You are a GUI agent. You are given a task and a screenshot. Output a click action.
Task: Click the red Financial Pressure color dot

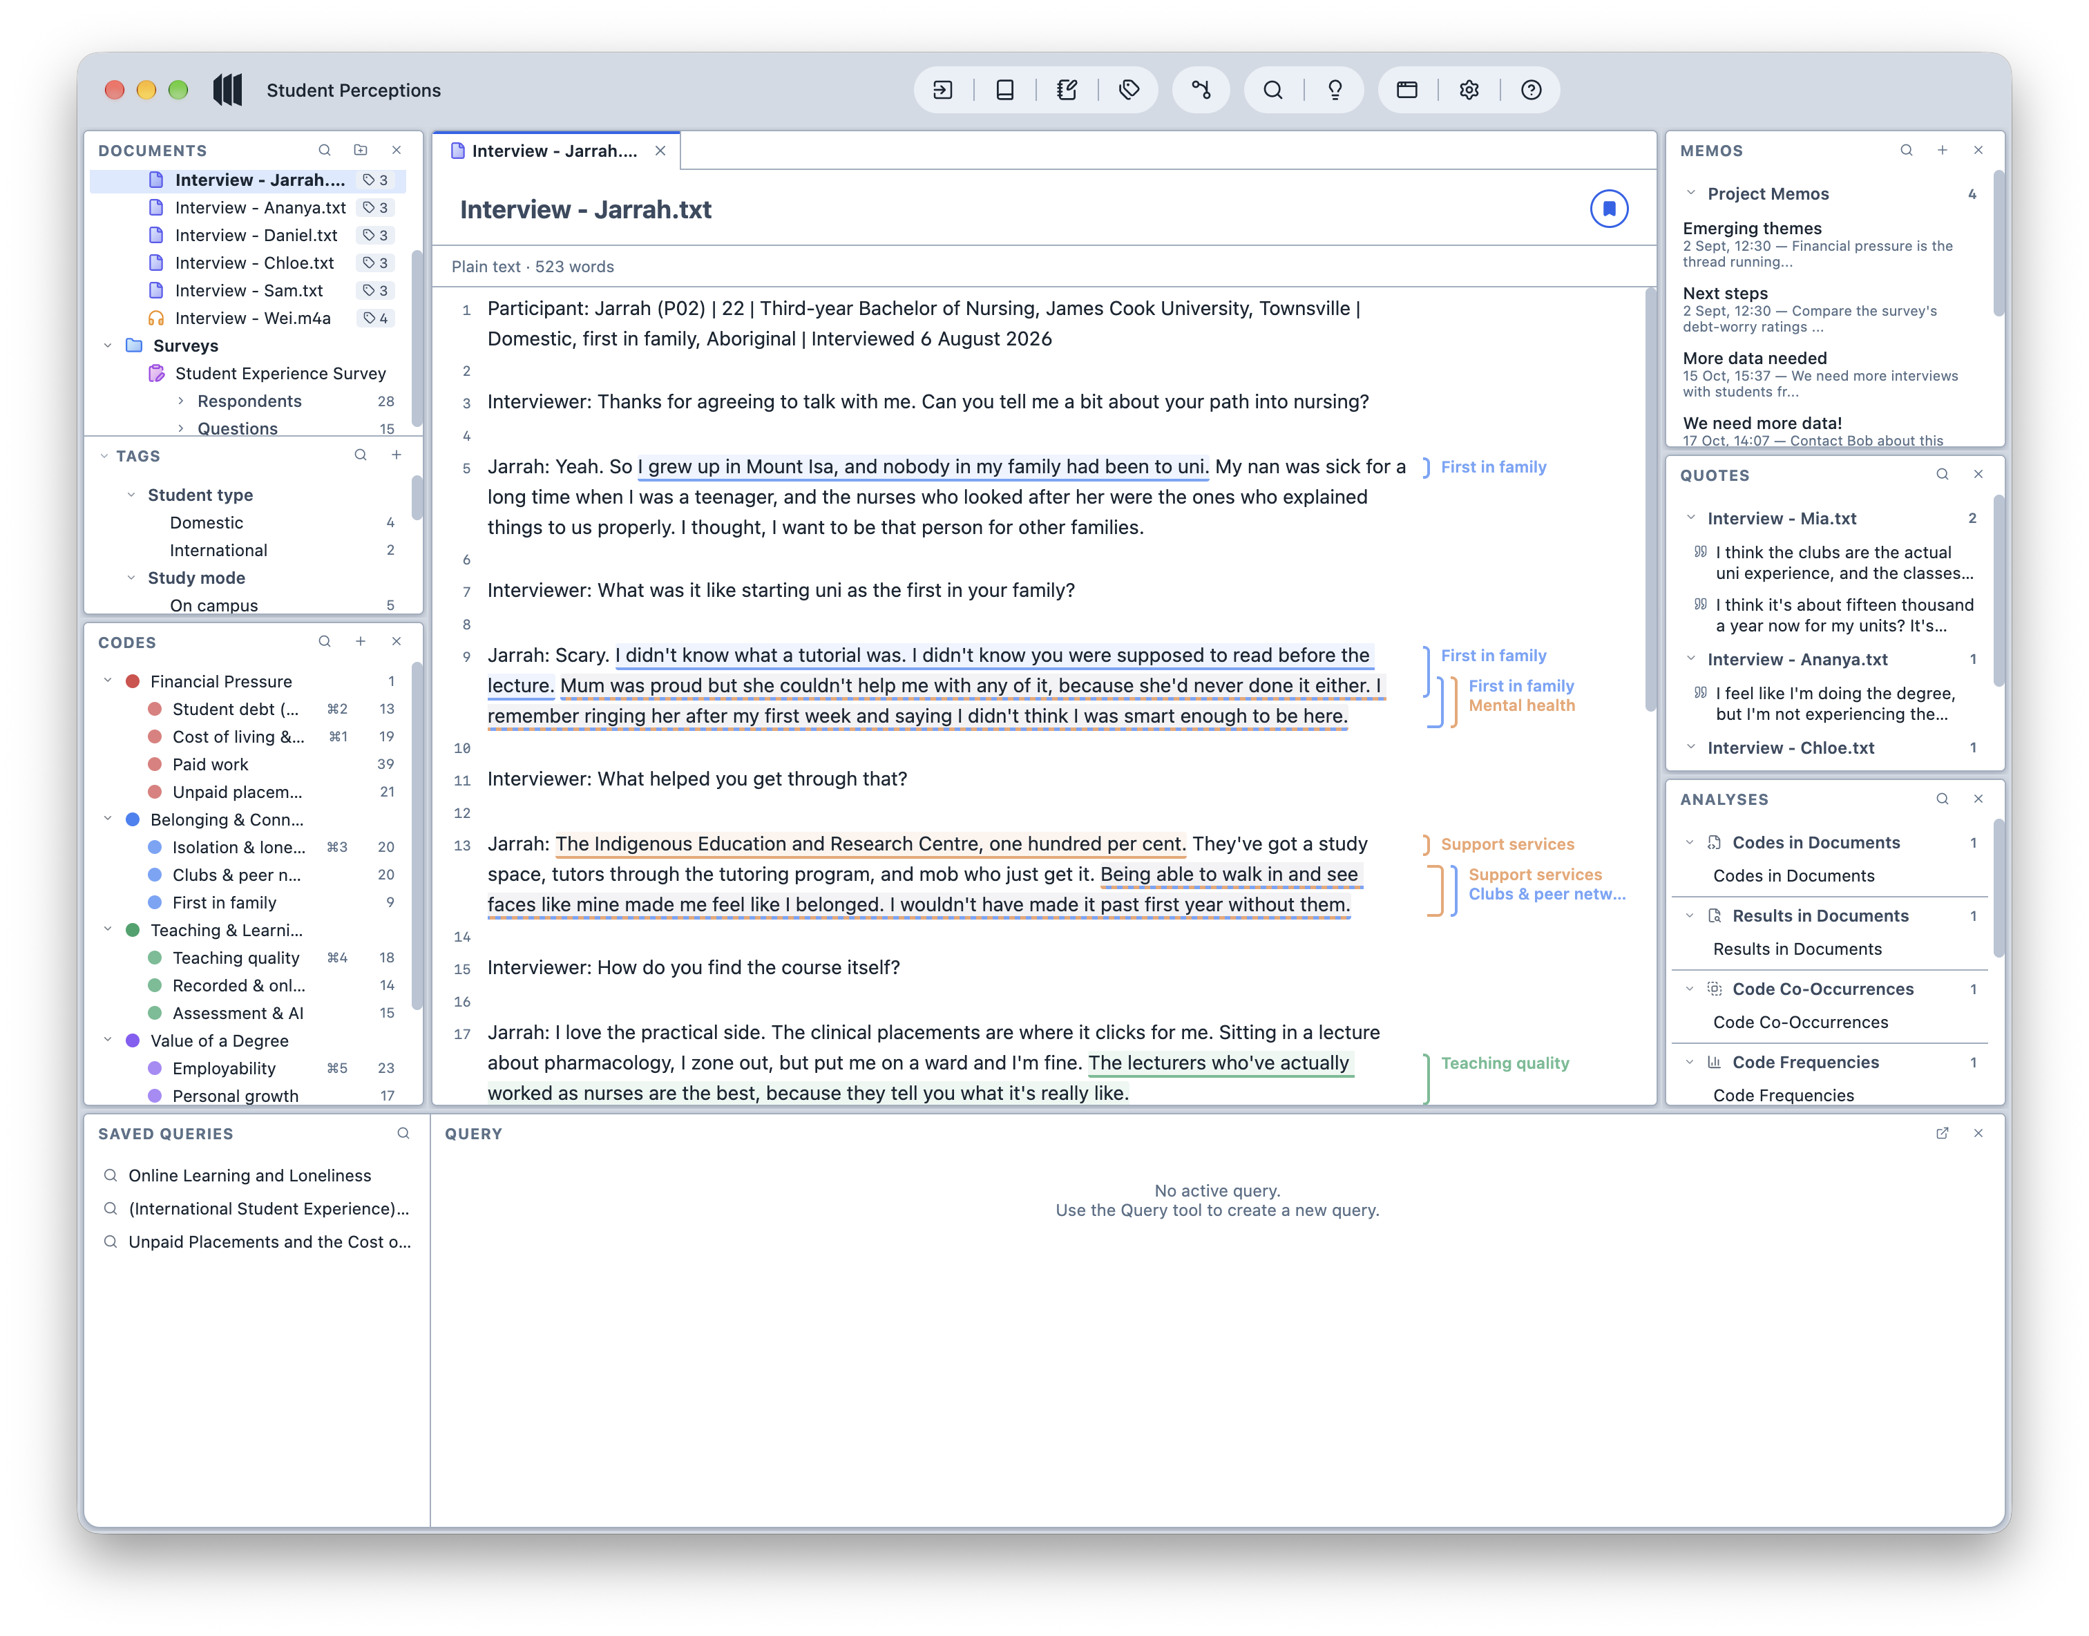[x=133, y=681]
